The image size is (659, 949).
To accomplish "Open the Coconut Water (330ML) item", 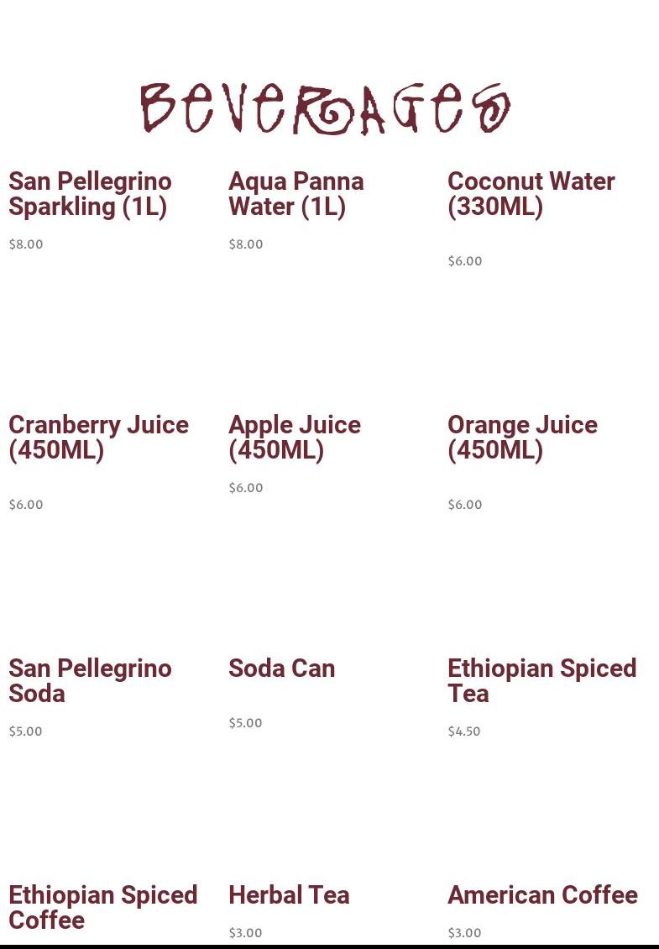I will [x=531, y=194].
